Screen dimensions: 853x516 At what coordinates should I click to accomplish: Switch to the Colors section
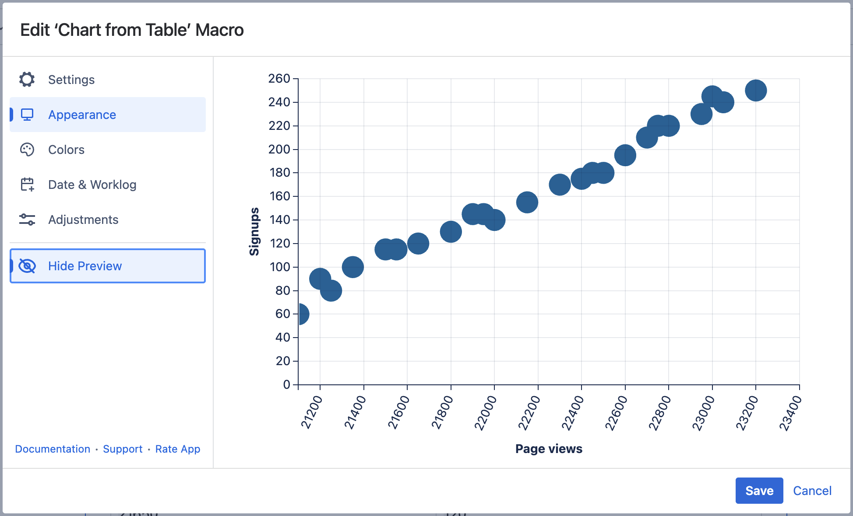pos(66,150)
